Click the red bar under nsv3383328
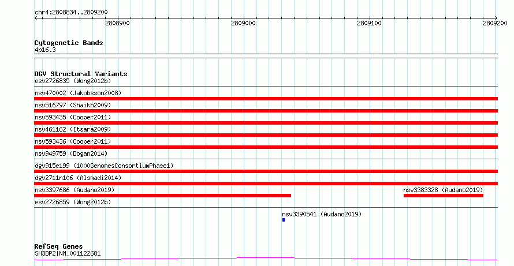Viewport: 514px width, 266px height. (443, 196)
